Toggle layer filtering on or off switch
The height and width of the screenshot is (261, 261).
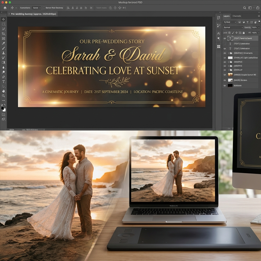pyautogui.click(x=259, y=22)
